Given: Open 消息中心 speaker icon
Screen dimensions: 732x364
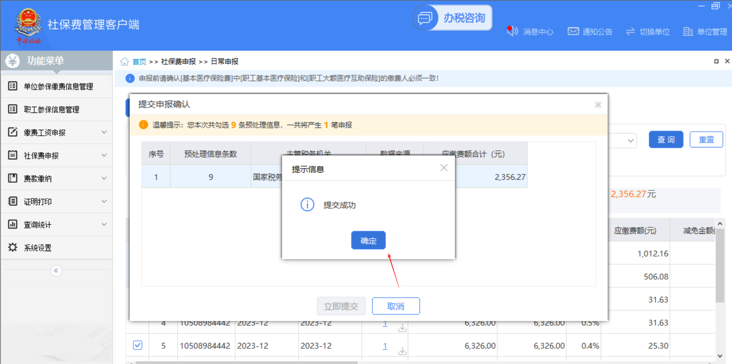Looking at the screenshot, I should 512,31.
